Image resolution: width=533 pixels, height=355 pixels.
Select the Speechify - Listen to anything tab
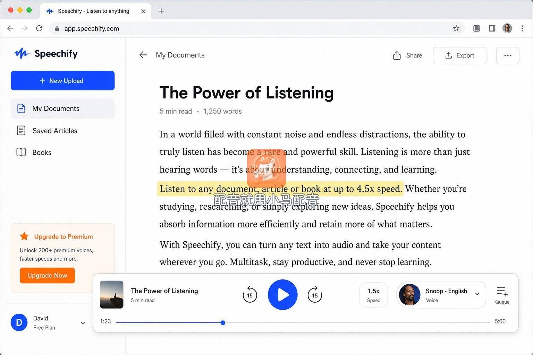(x=95, y=11)
